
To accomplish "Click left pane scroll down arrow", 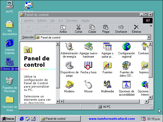I will point(58,101).
